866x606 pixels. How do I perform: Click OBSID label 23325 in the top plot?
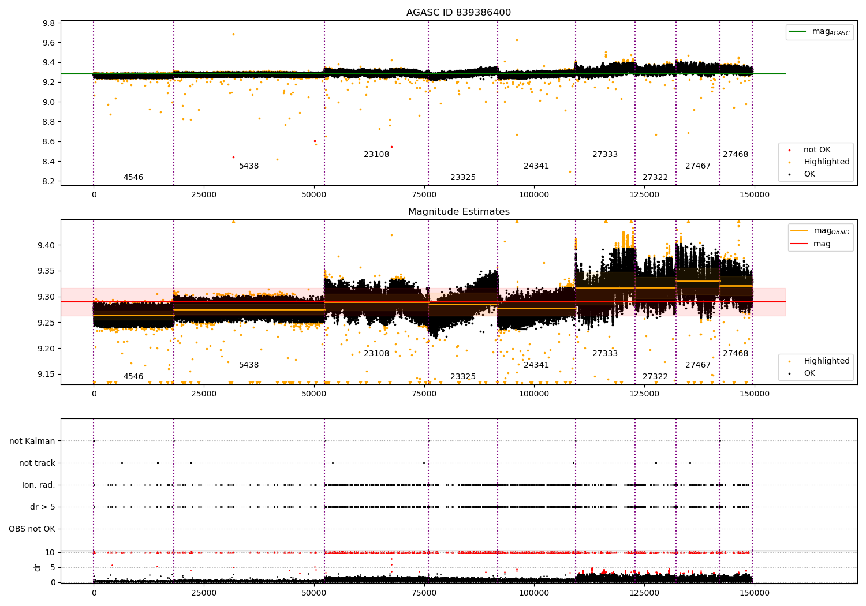click(x=463, y=178)
